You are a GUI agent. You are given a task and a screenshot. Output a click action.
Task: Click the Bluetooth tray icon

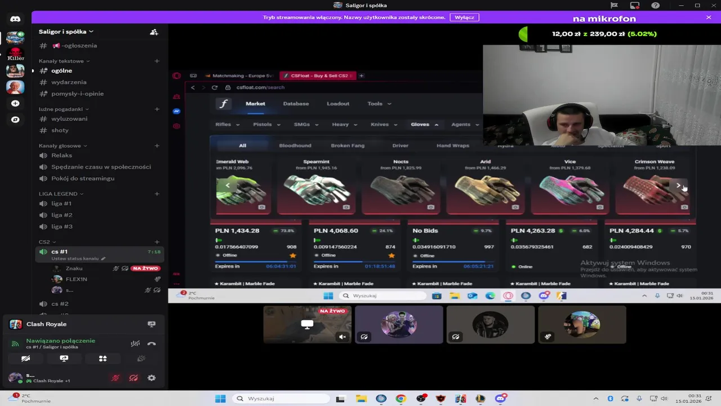610,399
